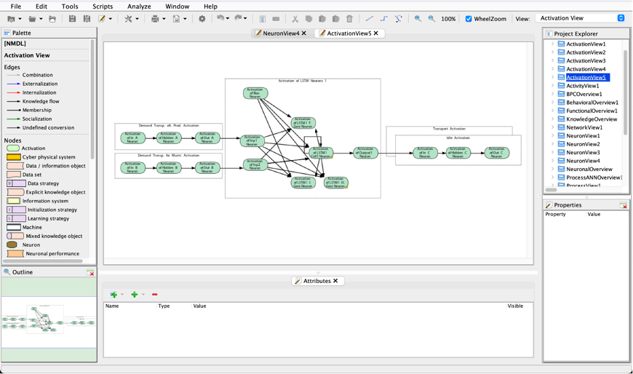Zoom out with the magnifier minus icon
633x374 pixels.
point(431,19)
